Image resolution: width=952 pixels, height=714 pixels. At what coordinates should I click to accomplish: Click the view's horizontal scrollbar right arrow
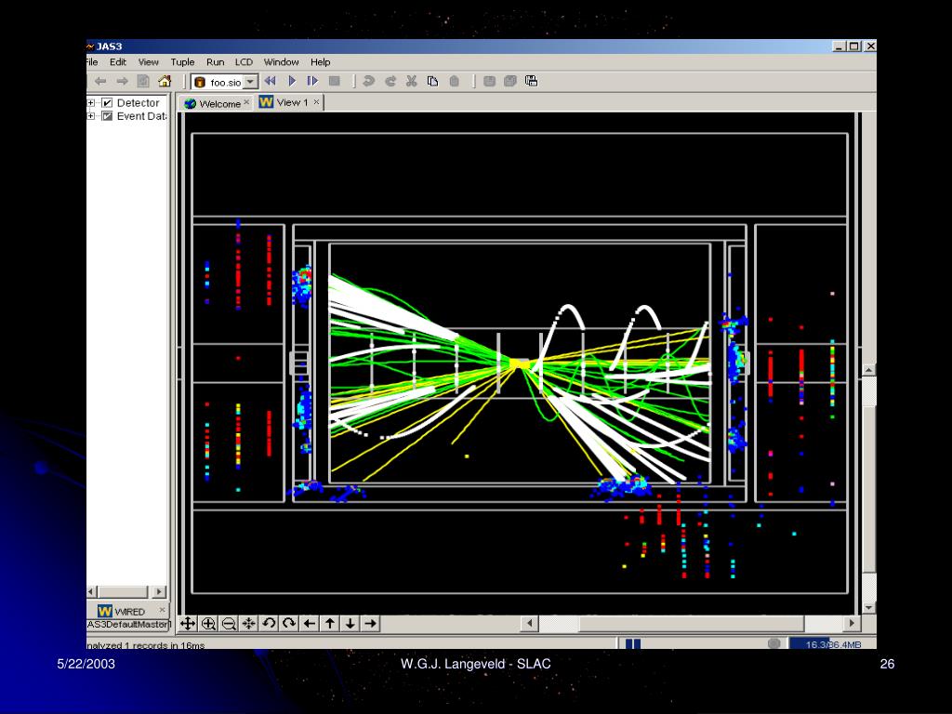852,624
